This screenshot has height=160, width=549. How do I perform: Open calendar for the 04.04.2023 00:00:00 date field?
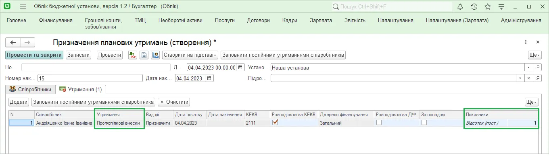pos(241,68)
